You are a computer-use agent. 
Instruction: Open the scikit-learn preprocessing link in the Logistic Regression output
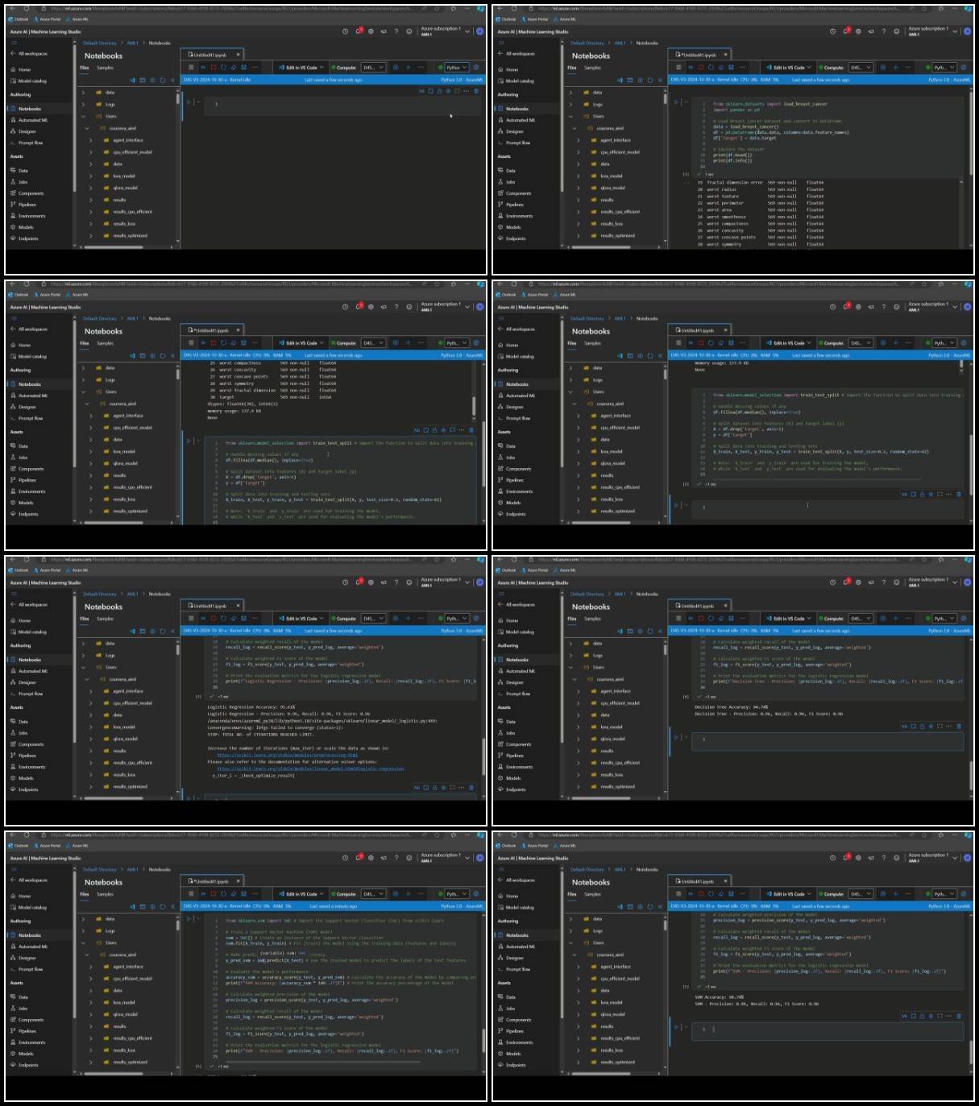287,755
